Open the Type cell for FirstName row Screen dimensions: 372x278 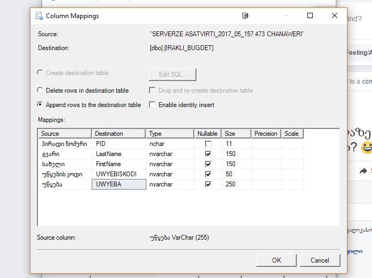170,164
